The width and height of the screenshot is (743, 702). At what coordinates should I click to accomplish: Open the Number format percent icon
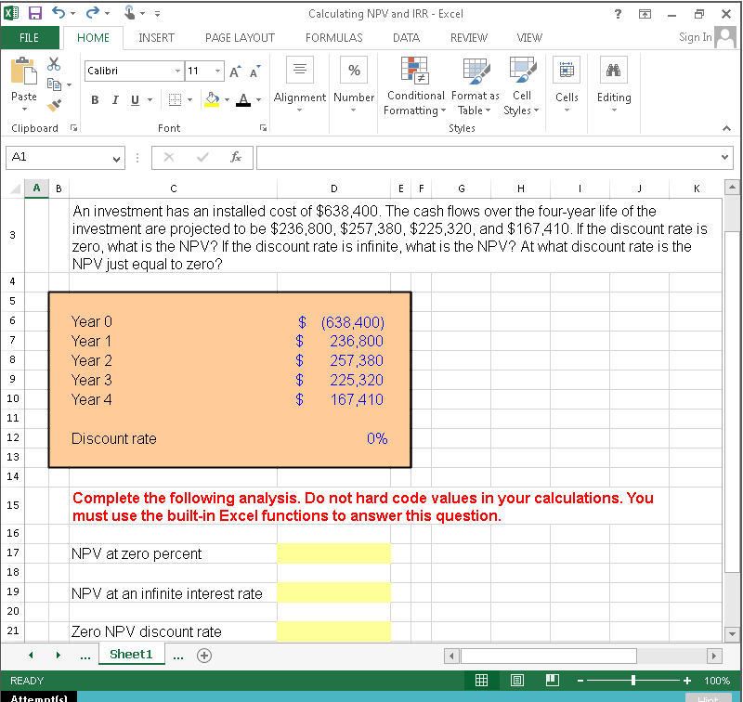click(354, 69)
